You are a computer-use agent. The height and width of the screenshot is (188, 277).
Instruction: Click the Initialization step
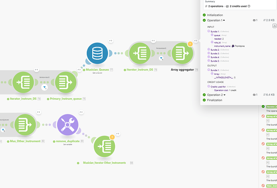(215, 15)
